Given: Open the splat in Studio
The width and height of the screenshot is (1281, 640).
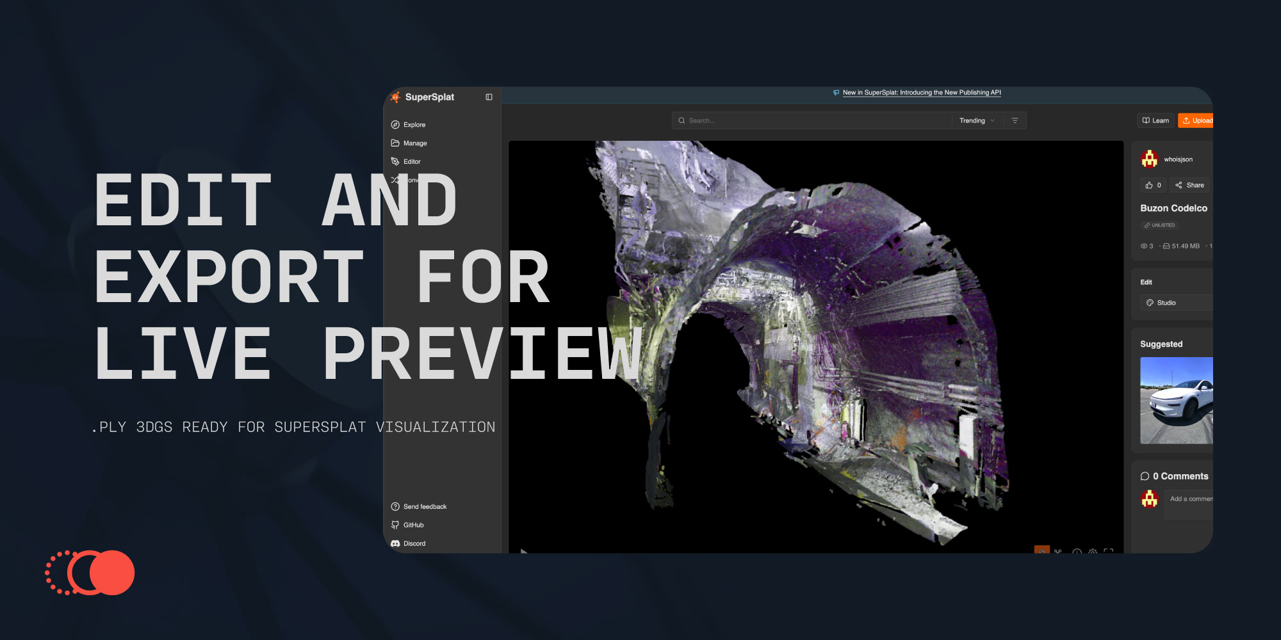Looking at the screenshot, I should [x=1177, y=303].
